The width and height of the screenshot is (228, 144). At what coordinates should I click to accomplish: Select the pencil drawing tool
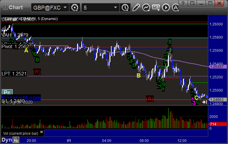point(136,7)
